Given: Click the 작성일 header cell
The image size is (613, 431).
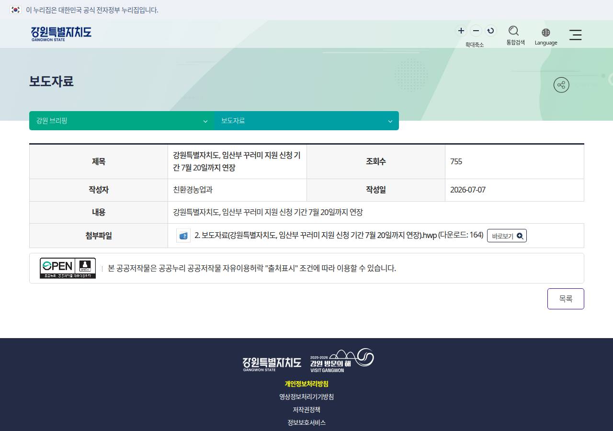Looking at the screenshot, I should [376, 190].
